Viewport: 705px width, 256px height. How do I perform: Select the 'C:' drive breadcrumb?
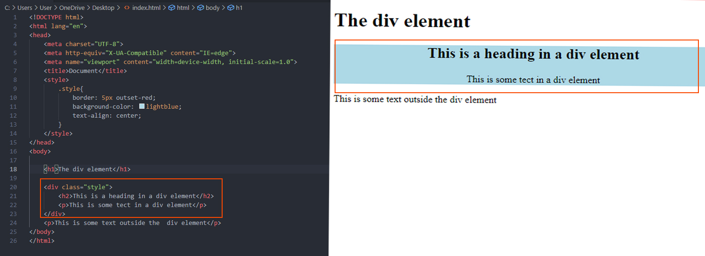(8, 8)
